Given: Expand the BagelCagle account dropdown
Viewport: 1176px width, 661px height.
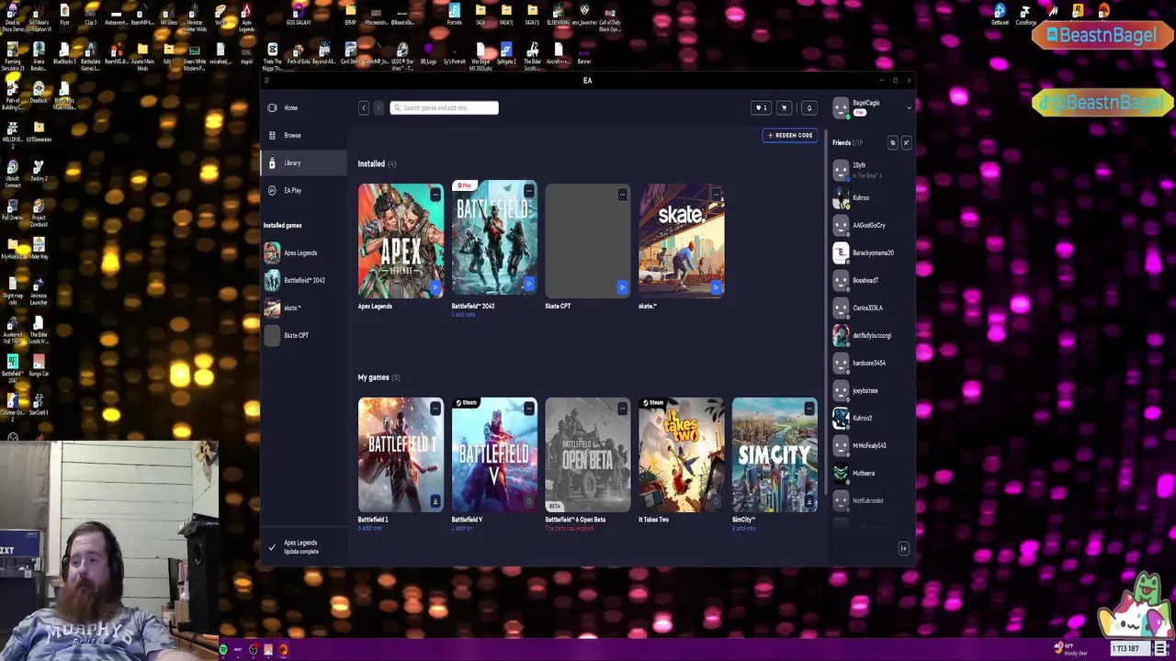Looking at the screenshot, I should pyautogui.click(x=909, y=107).
